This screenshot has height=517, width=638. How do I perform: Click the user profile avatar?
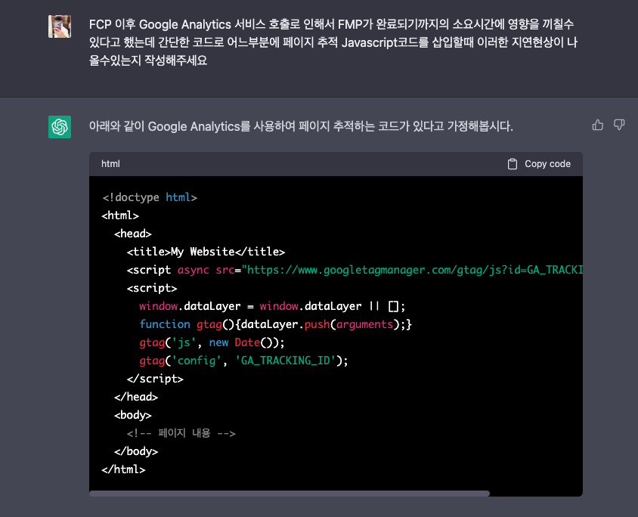click(60, 26)
